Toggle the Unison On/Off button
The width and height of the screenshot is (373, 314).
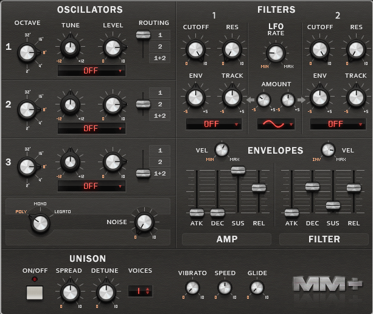tap(35, 293)
